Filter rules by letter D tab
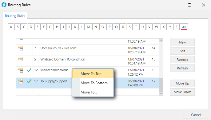Image resolution: width=211 pixels, height=120 pixels. pos(31,27)
